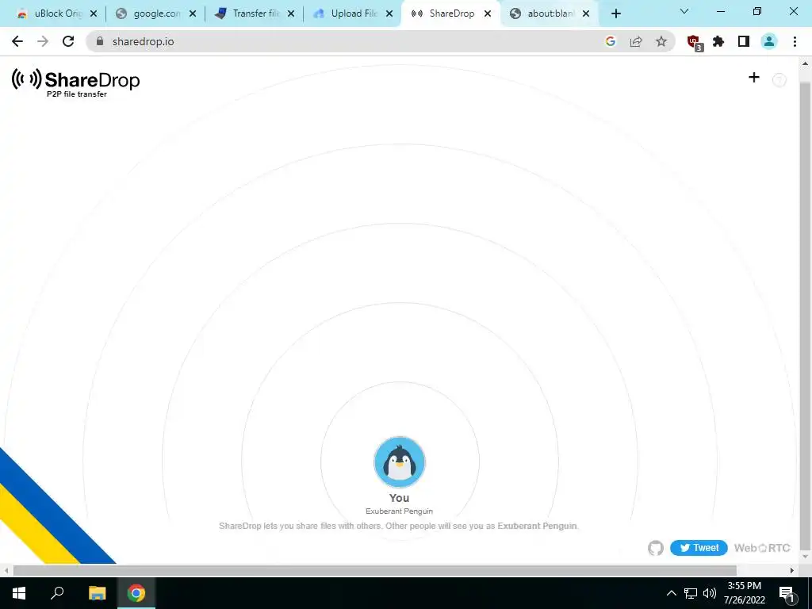Click the scroll right arrow

[x=792, y=570]
